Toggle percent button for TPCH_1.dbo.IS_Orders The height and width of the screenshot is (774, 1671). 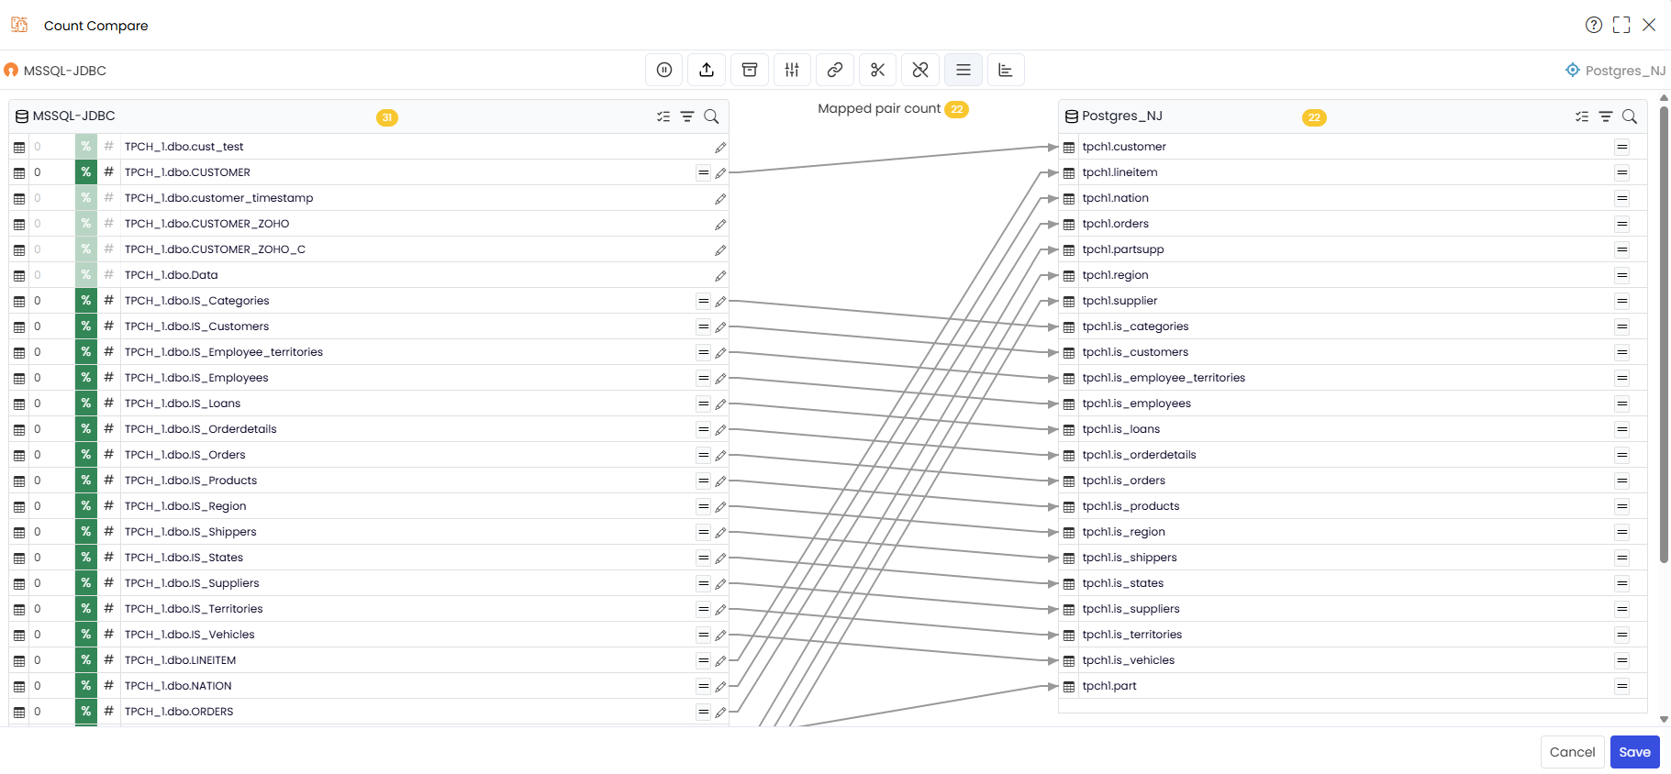pyautogui.click(x=85, y=455)
